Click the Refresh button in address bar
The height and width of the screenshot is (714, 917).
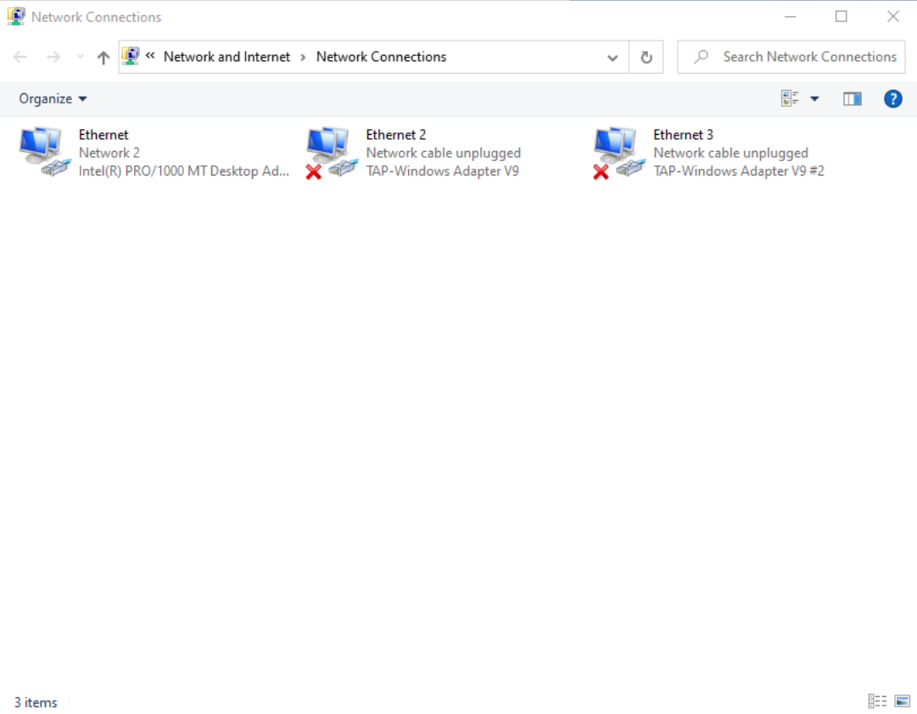(x=646, y=58)
